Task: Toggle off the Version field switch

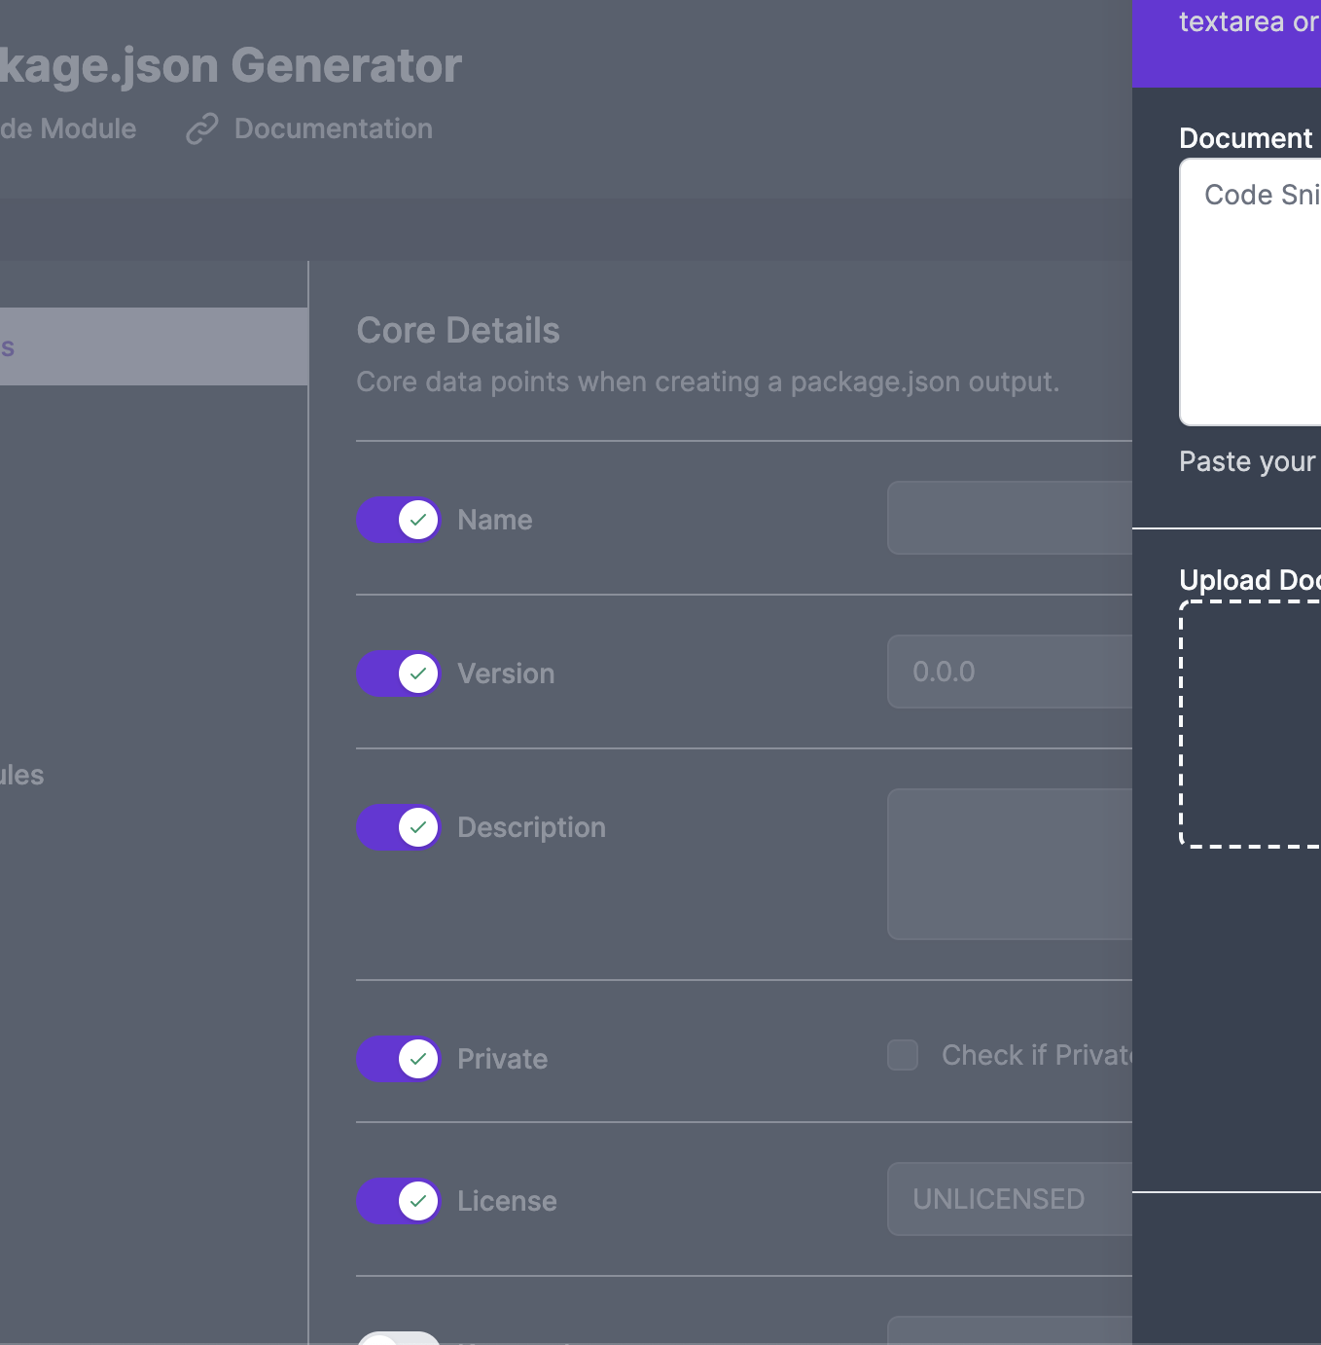Action: coord(399,673)
